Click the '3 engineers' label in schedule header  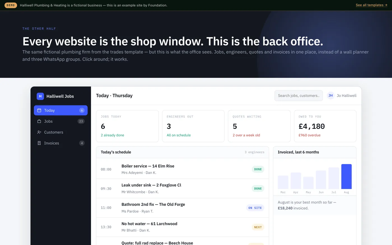pos(255,152)
